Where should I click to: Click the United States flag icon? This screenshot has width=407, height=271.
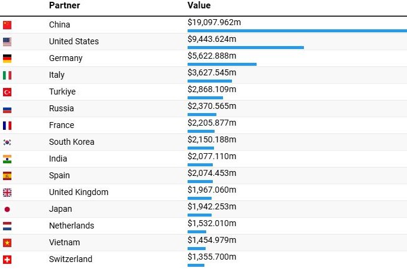coord(7,42)
